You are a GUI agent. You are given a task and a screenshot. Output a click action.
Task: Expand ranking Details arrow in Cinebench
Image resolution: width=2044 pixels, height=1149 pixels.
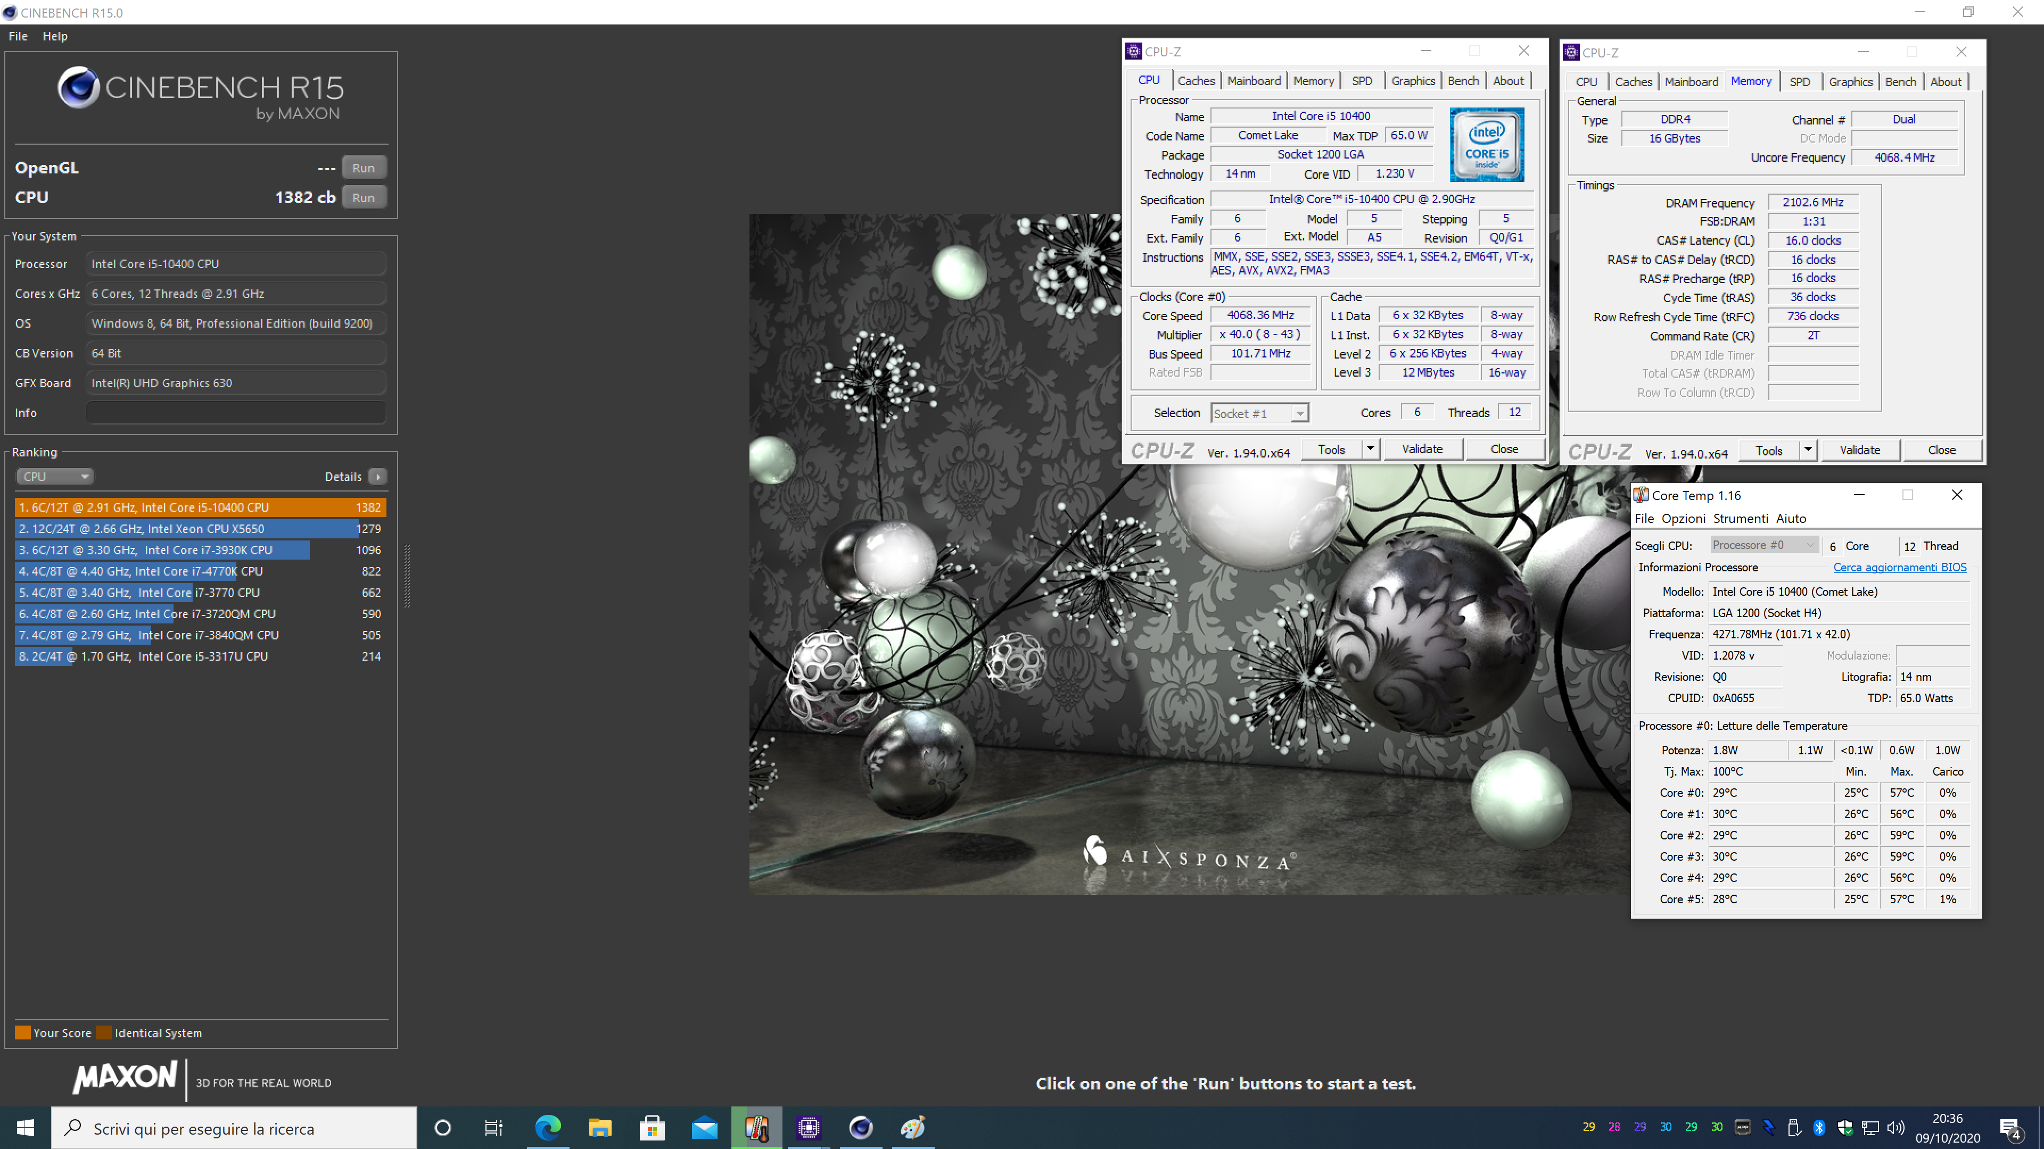tap(378, 477)
